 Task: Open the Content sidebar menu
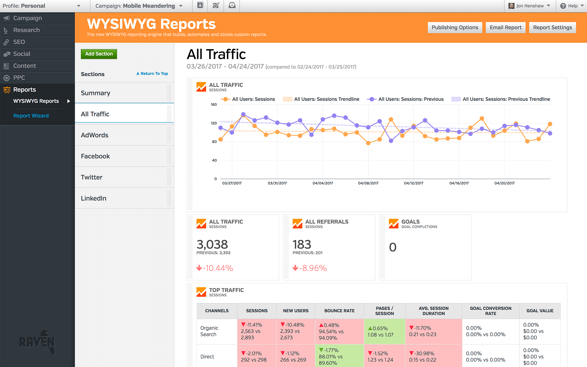pos(37,66)
